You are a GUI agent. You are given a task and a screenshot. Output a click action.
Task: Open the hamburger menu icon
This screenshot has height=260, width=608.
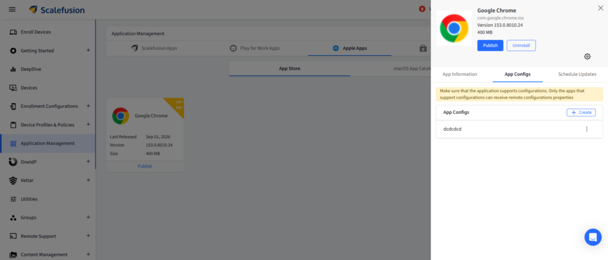pos(12,9)
